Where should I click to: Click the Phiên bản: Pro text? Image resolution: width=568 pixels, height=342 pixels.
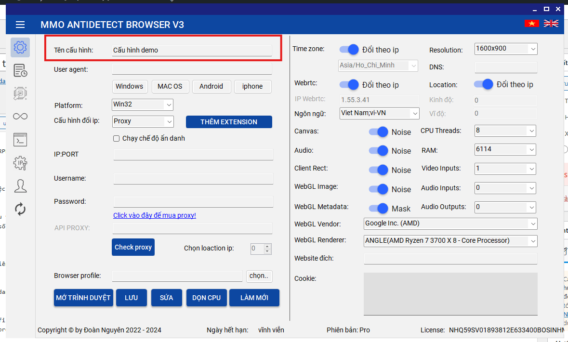pos(348,330)
